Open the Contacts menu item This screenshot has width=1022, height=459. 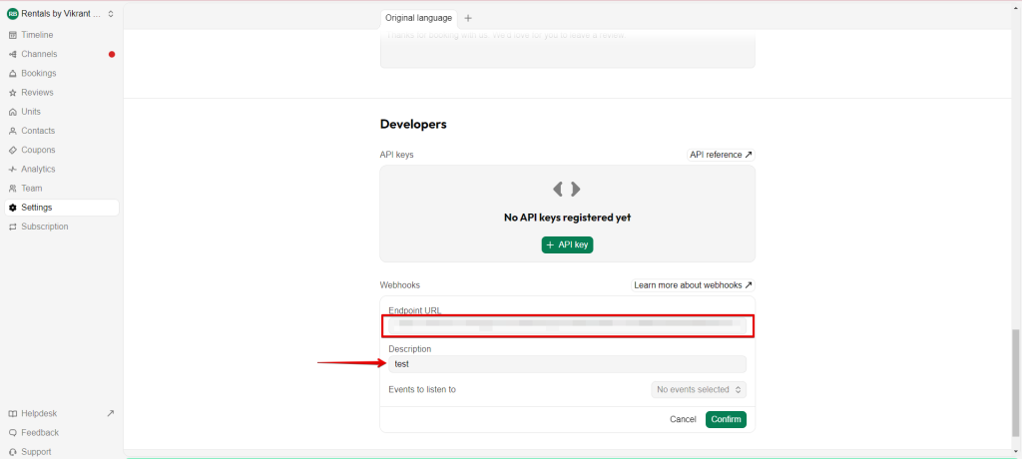(x=38, y=131)
